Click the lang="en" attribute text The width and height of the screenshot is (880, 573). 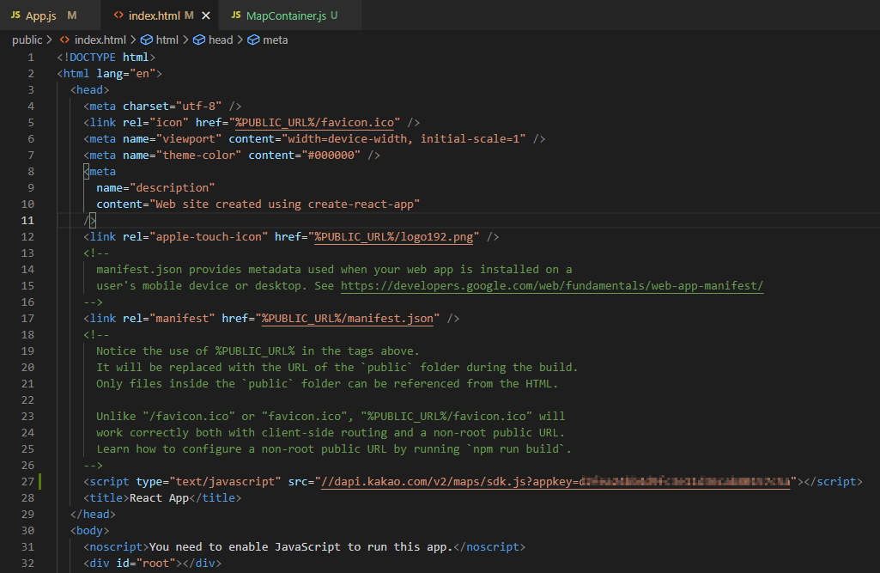tap(125, 74)
